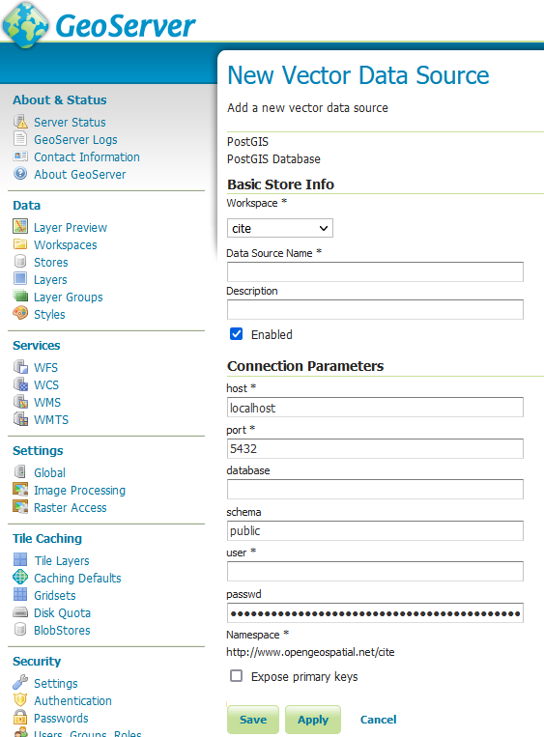Screen dimensions: 544x737
Task: Focus the Data Source Name field
Action: point(375,271)
